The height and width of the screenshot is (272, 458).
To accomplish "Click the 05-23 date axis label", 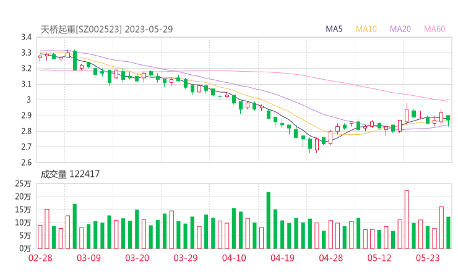I will 428,258.
